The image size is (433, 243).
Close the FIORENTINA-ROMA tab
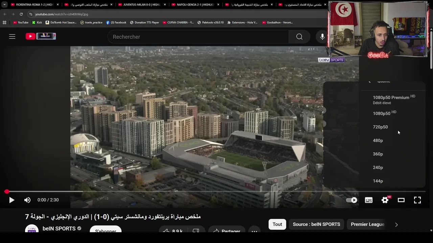click(x=58, y=5)
